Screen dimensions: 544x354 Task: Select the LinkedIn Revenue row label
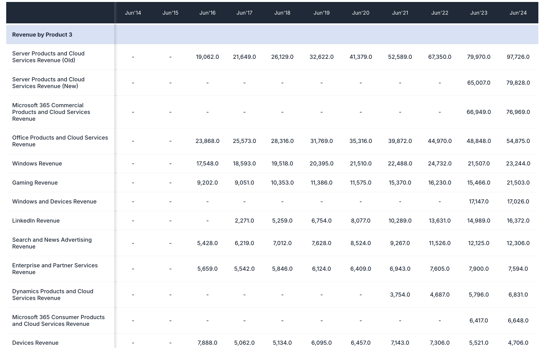point(36,221)
